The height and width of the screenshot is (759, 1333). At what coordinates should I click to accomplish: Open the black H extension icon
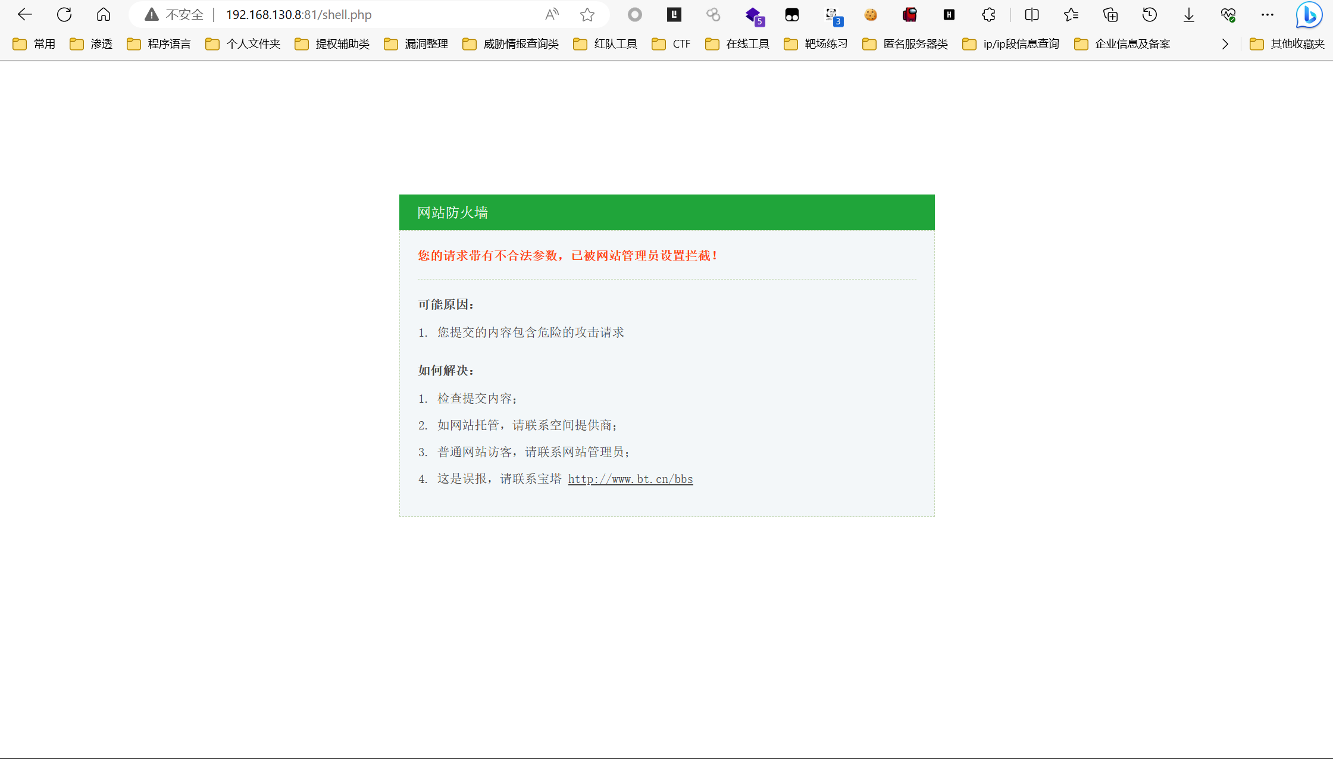click(x=949, y=14)
